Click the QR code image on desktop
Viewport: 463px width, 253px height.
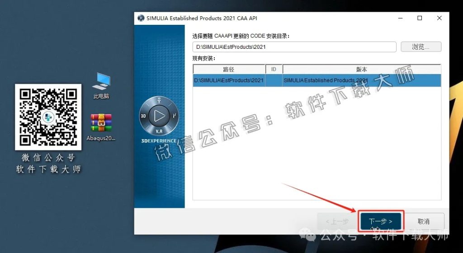point(48,117)
